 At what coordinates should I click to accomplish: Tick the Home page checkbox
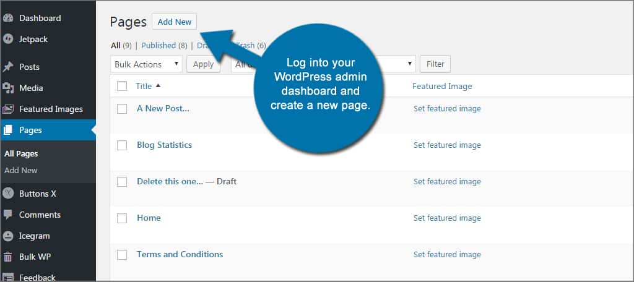pyautogui.click(x=122, y=218)
